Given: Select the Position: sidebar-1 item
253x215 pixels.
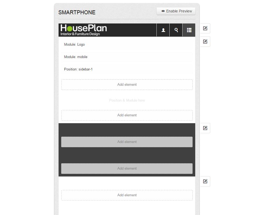Looking at the screenshot, I should 127,69.
